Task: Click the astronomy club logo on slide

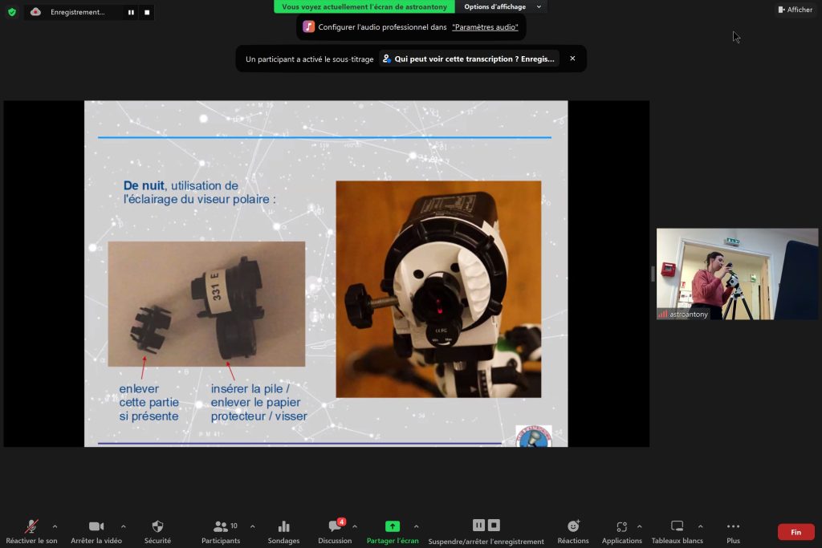Action: (534, 436)
